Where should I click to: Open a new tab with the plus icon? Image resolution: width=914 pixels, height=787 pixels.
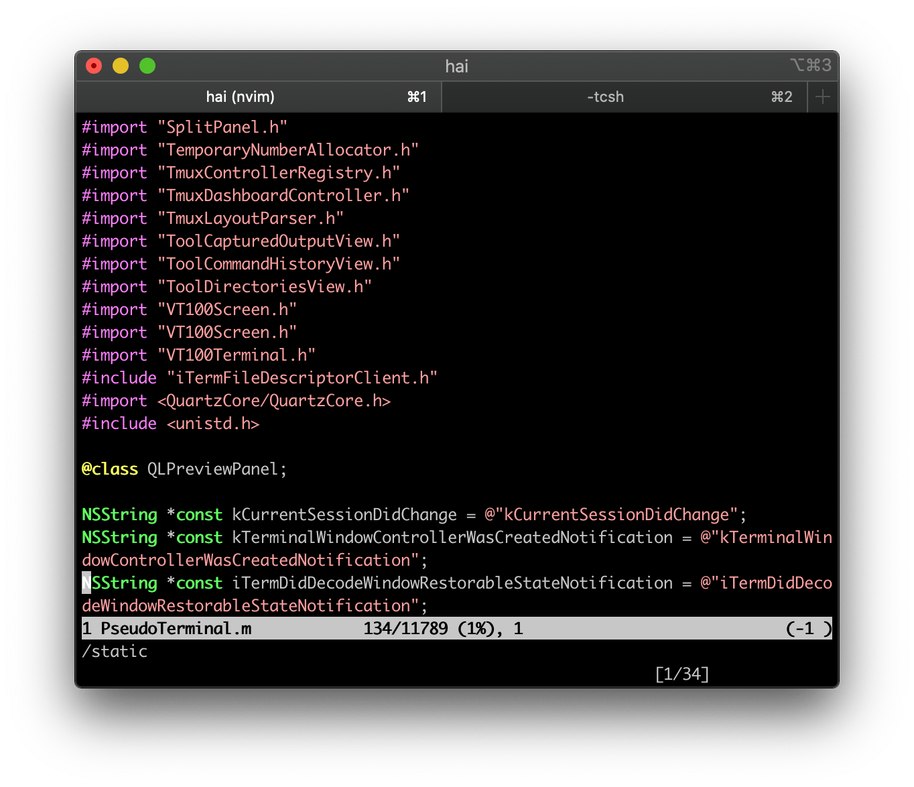coord(822,97)
